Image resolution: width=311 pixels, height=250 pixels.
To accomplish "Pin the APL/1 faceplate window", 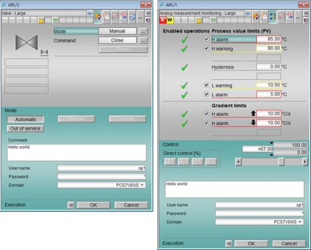I will [306, 13].
